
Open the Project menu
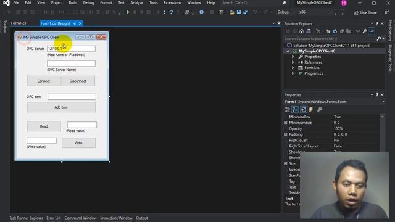point(57,2)
